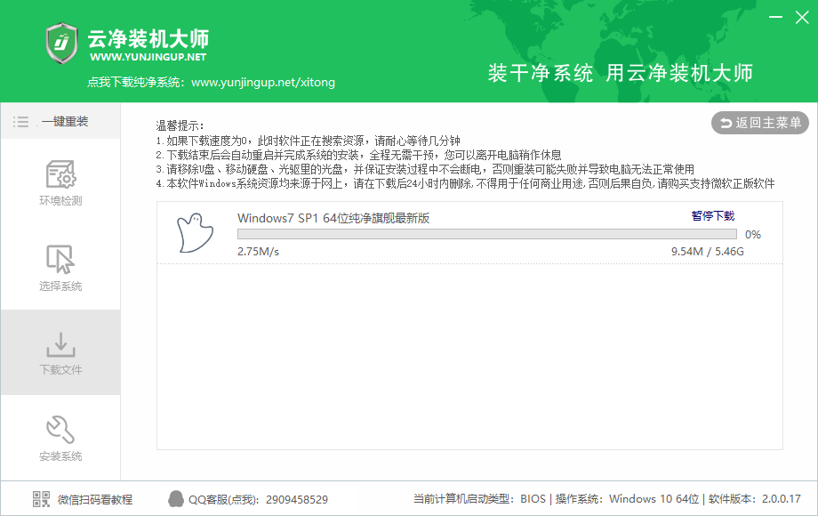This screenshot has width=818, height=516.
Task: Select the 环境检测 sidebar icon
Action: click(x=60, y=175)
